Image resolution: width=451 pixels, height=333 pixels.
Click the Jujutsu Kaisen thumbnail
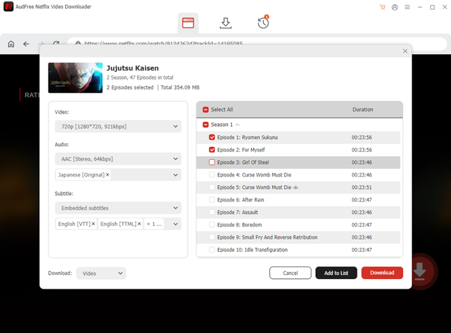[76, 78]
